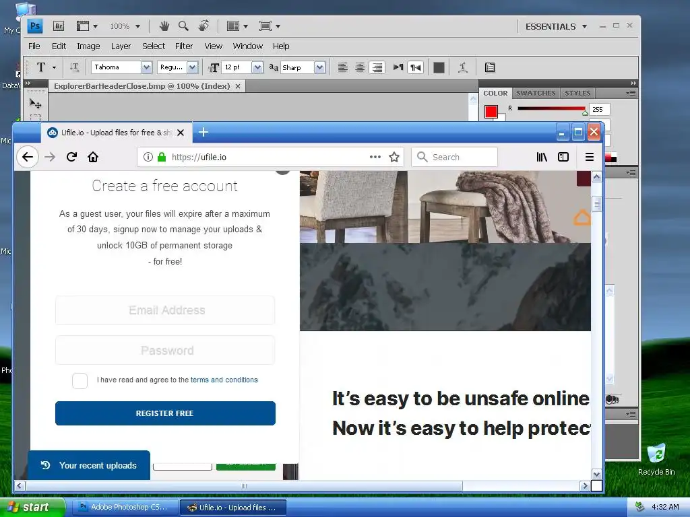Click the red foreground color swatch
The image size is (690, 517).
click(491, 112)
